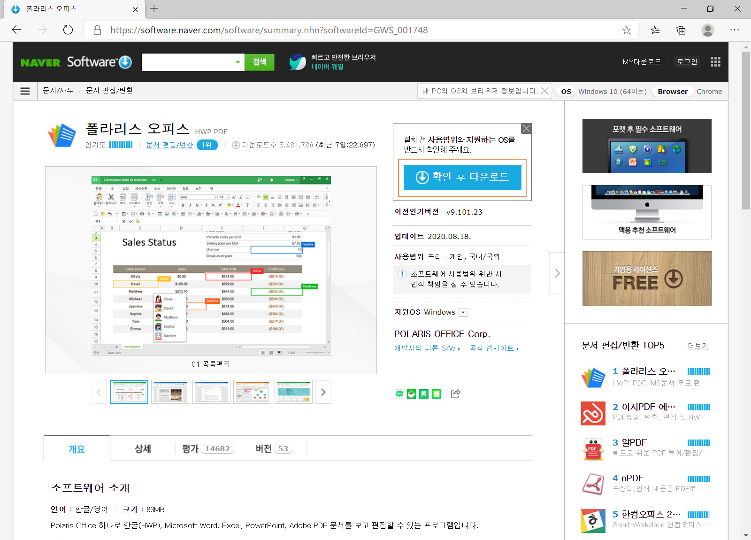The image size is (751, 540).
Task: Click the 로그인 button
Action: pos(687,62)
